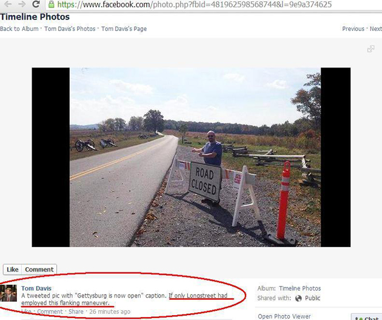Reload the page with refresh icon
The image size is (382, 320).
point(36,4)
